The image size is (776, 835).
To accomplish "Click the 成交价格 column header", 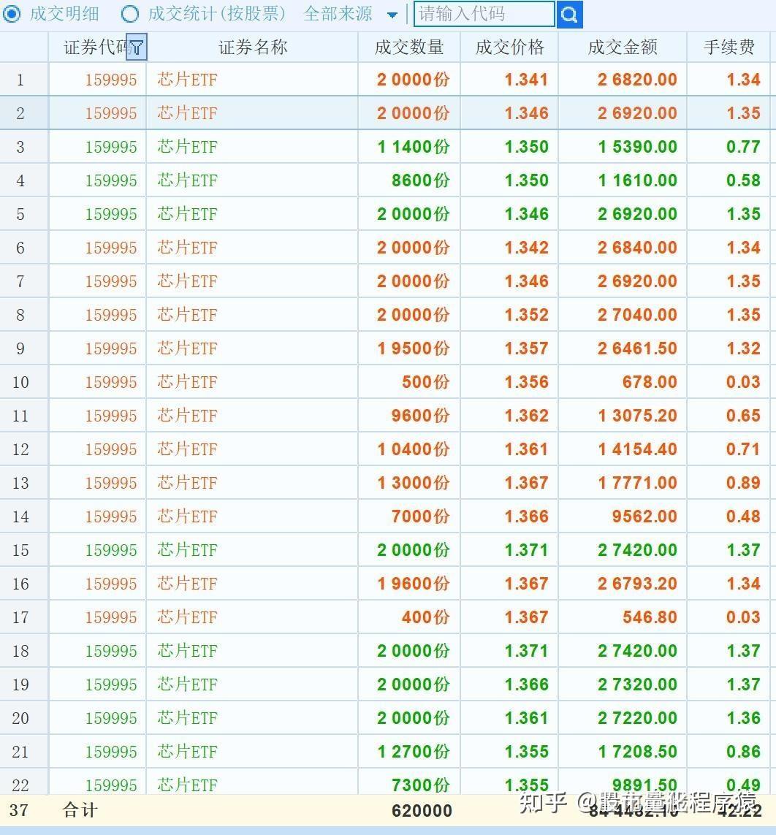I will click(509, 47).
